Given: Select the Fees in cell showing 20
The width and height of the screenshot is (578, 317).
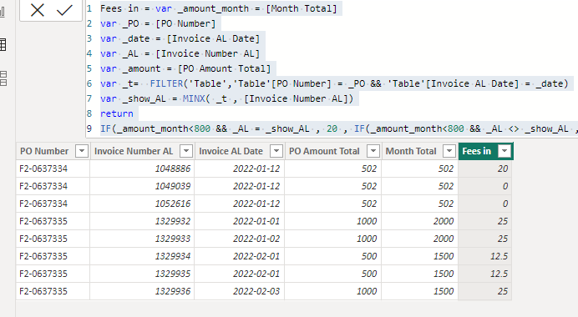Looking at the screenshot, I should click(x=484, y=169).
